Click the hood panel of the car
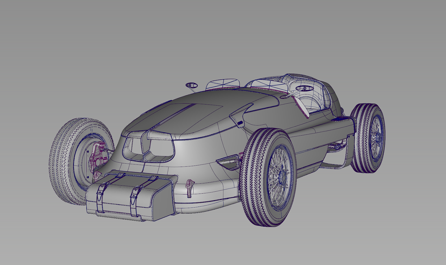Screen dimensions: 446x265 [x=191, y=115]
